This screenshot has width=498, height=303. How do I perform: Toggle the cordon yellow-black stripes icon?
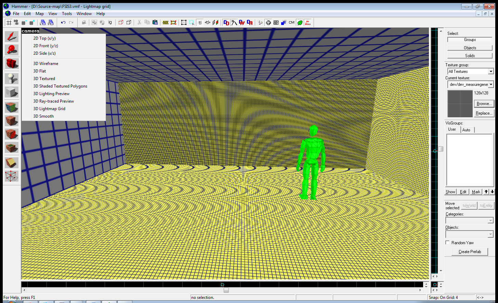[166, 23]
